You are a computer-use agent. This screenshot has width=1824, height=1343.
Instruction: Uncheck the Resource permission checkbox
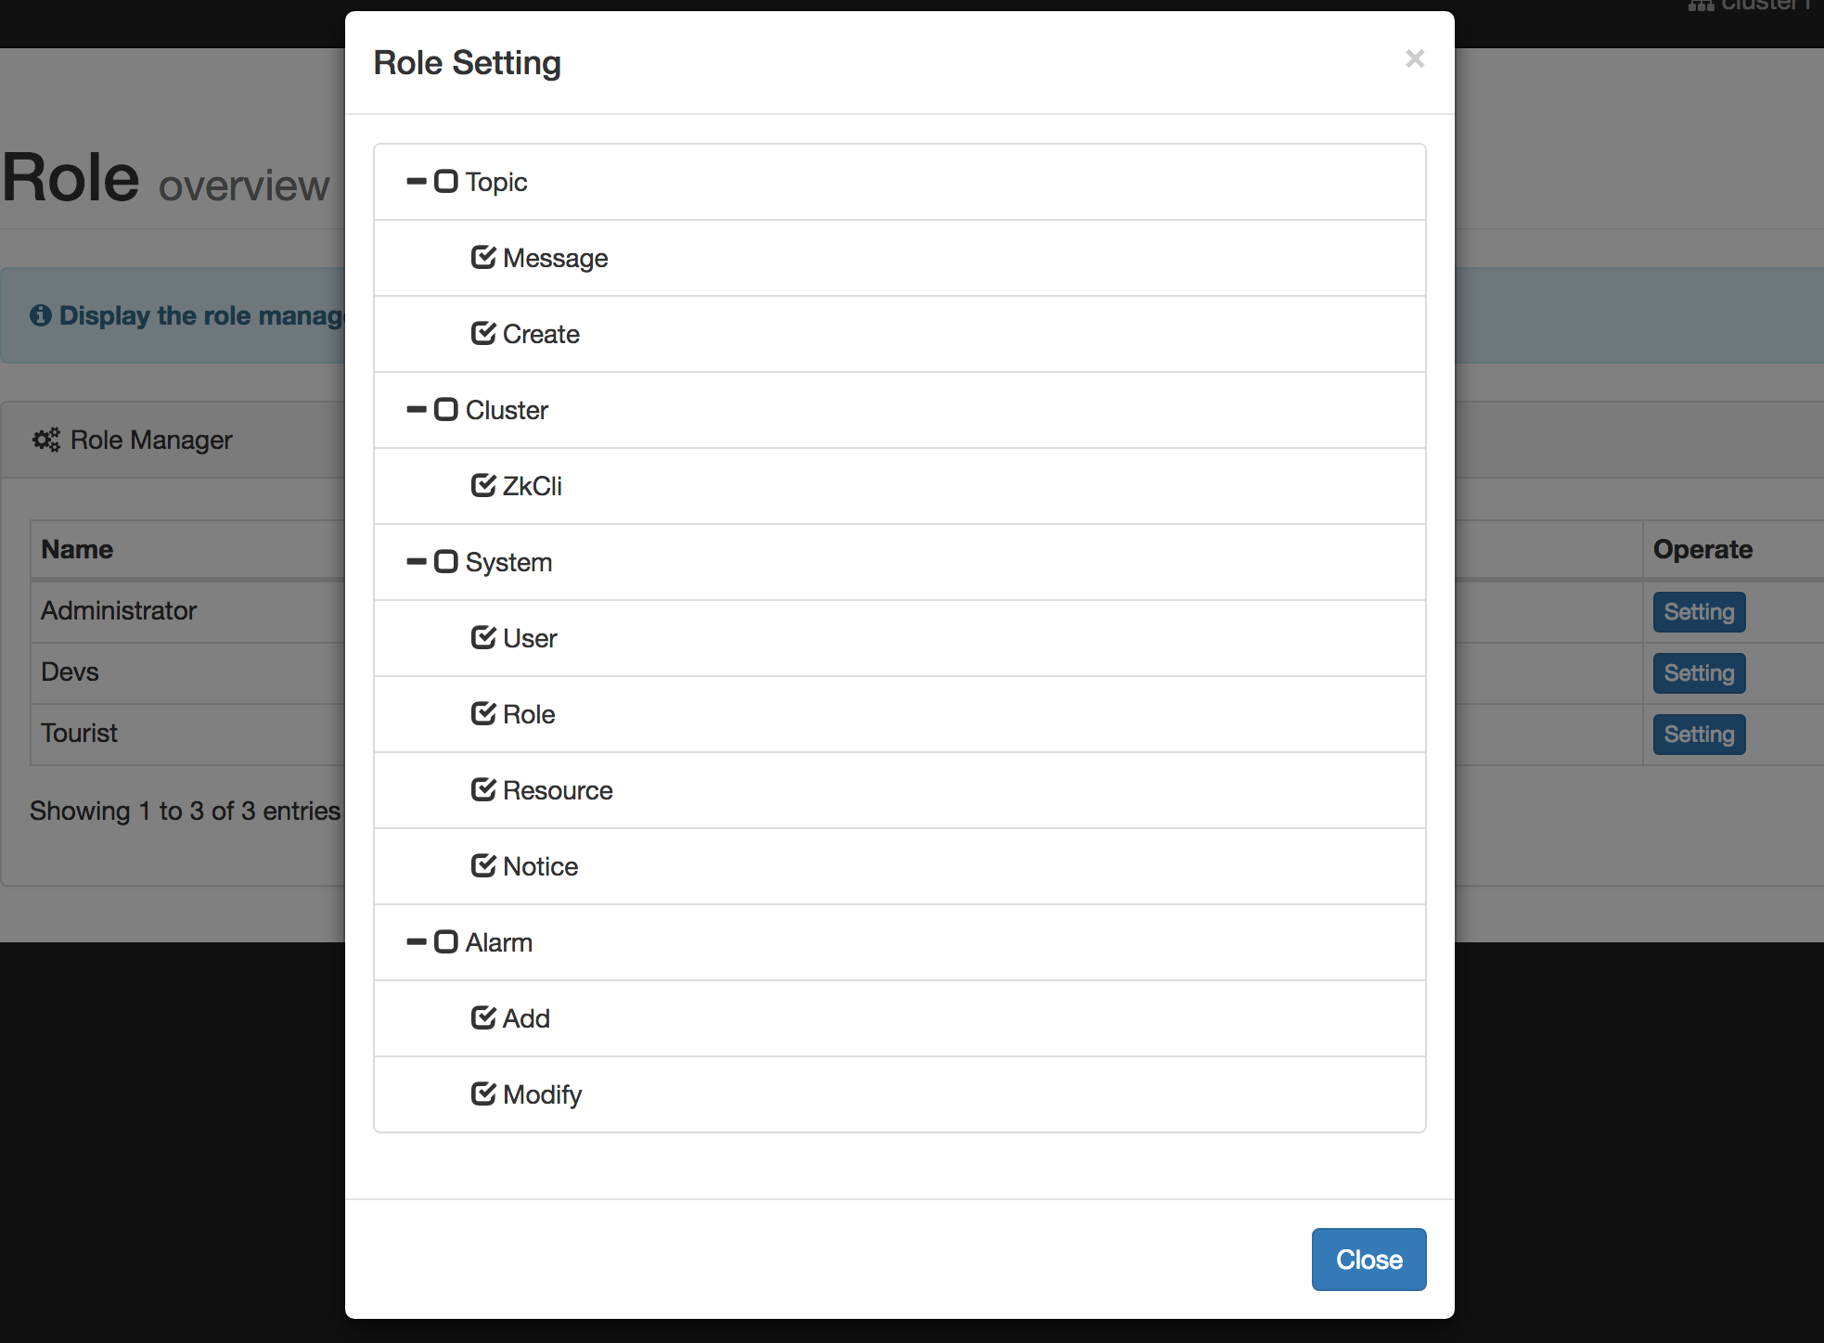pyautogui.click(x=483, y=789)
